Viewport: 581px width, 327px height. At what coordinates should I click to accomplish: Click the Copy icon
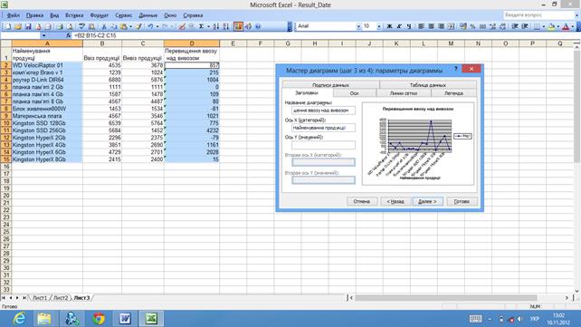click(114, 26)
